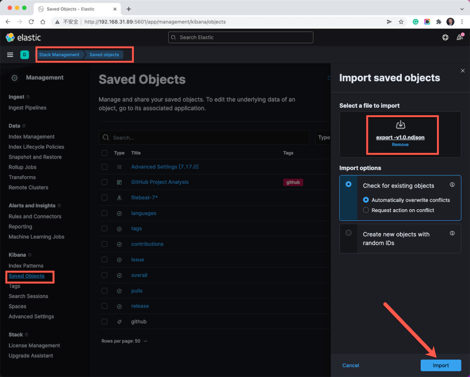Click the info icon next to Ingest
This screenshot has width=470, height=377.
(x=28, y=97)
